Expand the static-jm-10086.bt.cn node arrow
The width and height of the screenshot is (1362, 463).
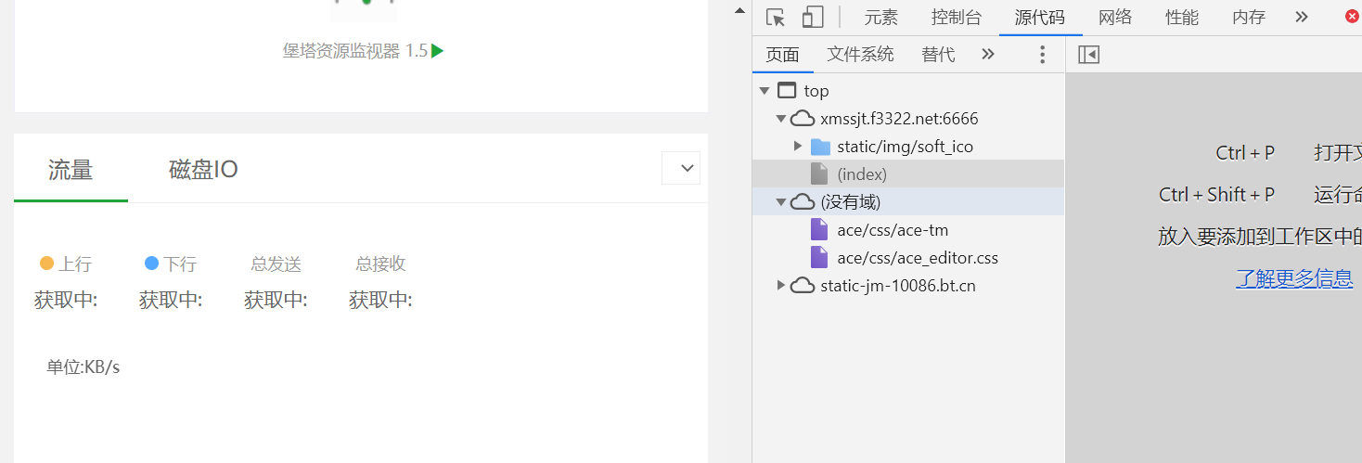click(781, 285)
